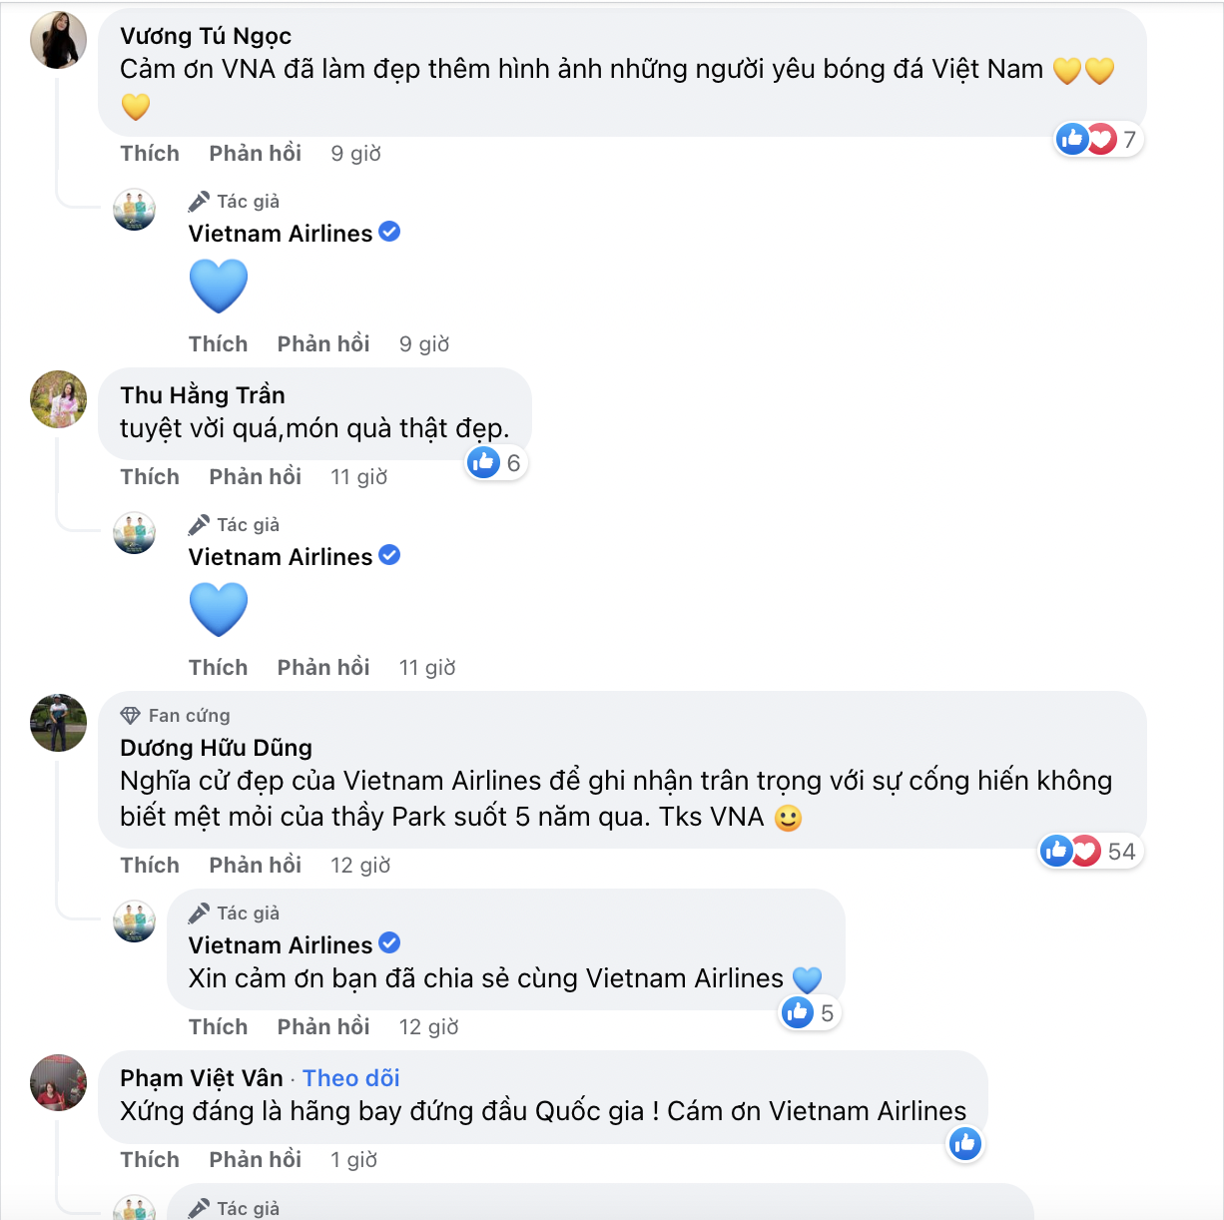The width and height of the screenshot is (1224, 1220).
Task: Click the like count on Thu Hằng Trần's comment
Action: (496, 462)
